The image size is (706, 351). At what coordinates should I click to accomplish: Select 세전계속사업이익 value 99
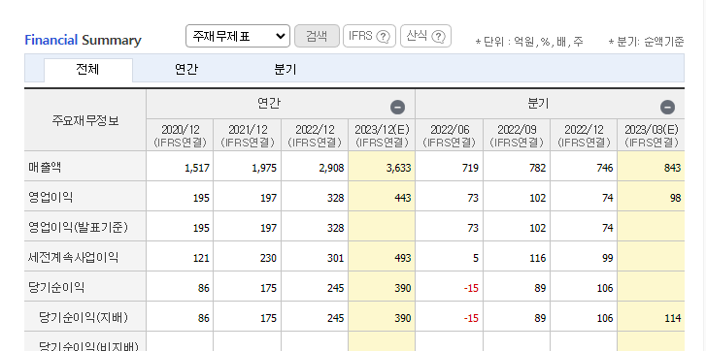click(607, 259)
